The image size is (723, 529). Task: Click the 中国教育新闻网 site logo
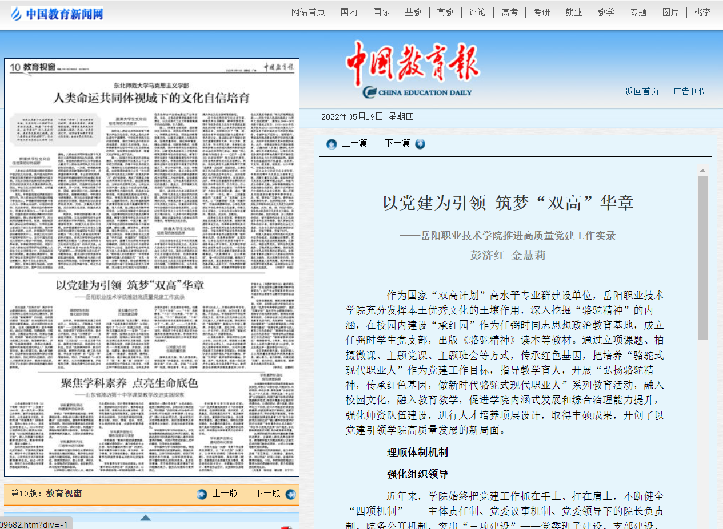(x=57, y=14)
